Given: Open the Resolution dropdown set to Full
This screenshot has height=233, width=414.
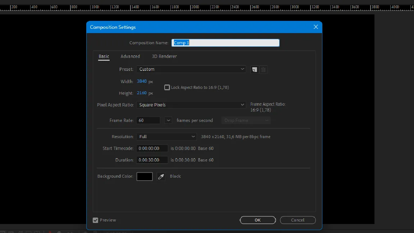Looking at the screenshot, I should click(x=167, y=137).
